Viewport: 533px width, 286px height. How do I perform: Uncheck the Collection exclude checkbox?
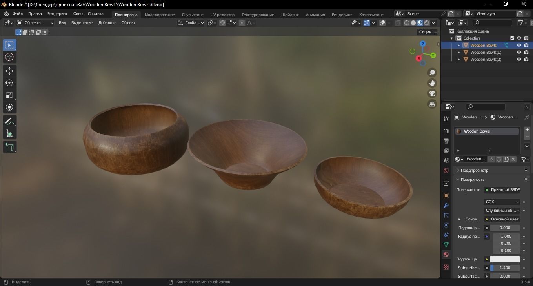[x=512, y=38]
